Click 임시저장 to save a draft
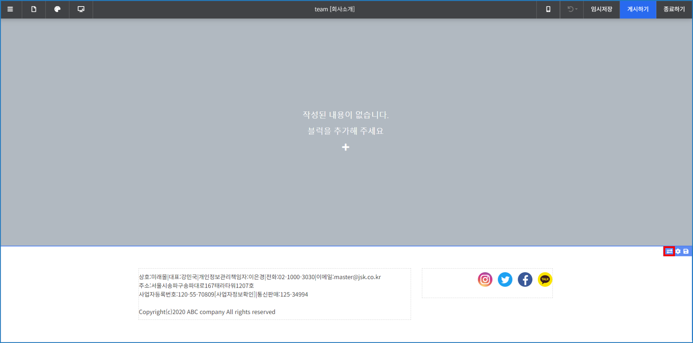Image resolution: width=693 pixels, height=343 pixels. click(x=601, y=9)
